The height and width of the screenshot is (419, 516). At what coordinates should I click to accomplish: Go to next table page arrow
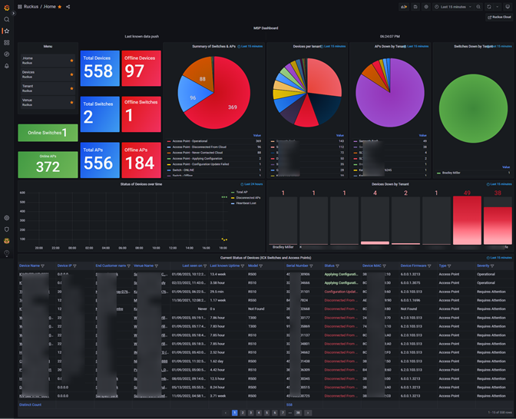[x=308, y=413]
